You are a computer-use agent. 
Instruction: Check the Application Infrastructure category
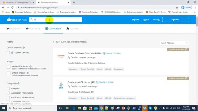click(x=8, y=97)
